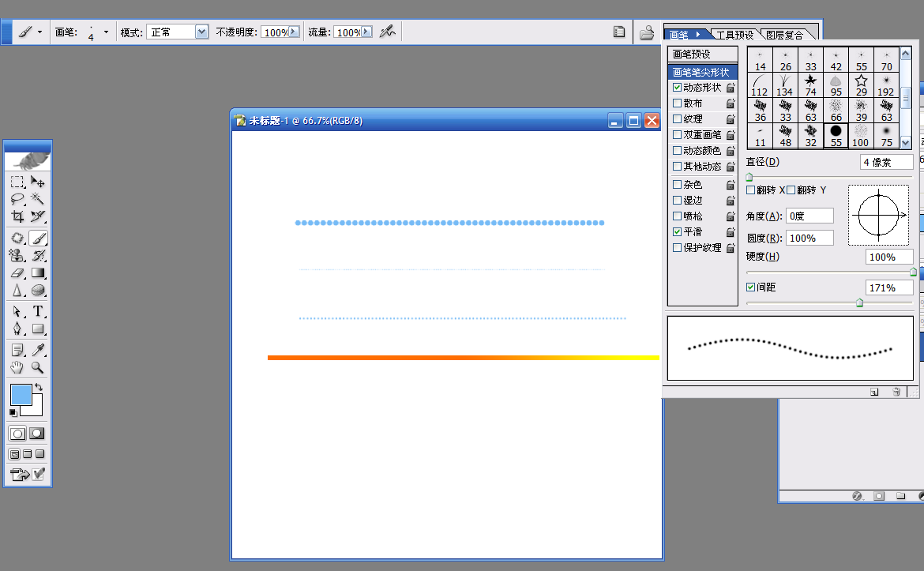Screen dimensions: 924x571
Task: Pick the star brush tip 29
Action: [x=862, y=85]
